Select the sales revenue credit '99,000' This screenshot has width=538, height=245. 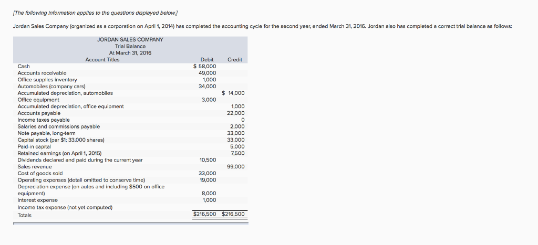tap(236, 167)
